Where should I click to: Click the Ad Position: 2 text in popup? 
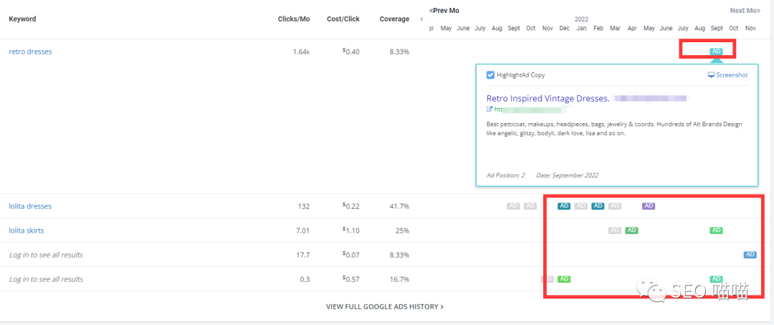(505, 175)
